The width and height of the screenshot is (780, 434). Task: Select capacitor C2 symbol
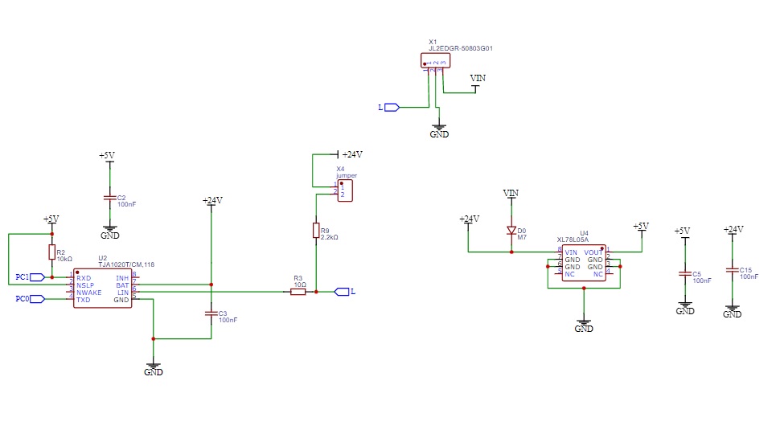(x=110, y=198)
